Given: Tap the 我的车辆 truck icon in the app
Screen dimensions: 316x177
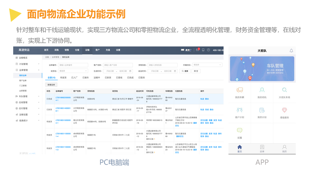Looking at the screenshot, I should [240, 90].
